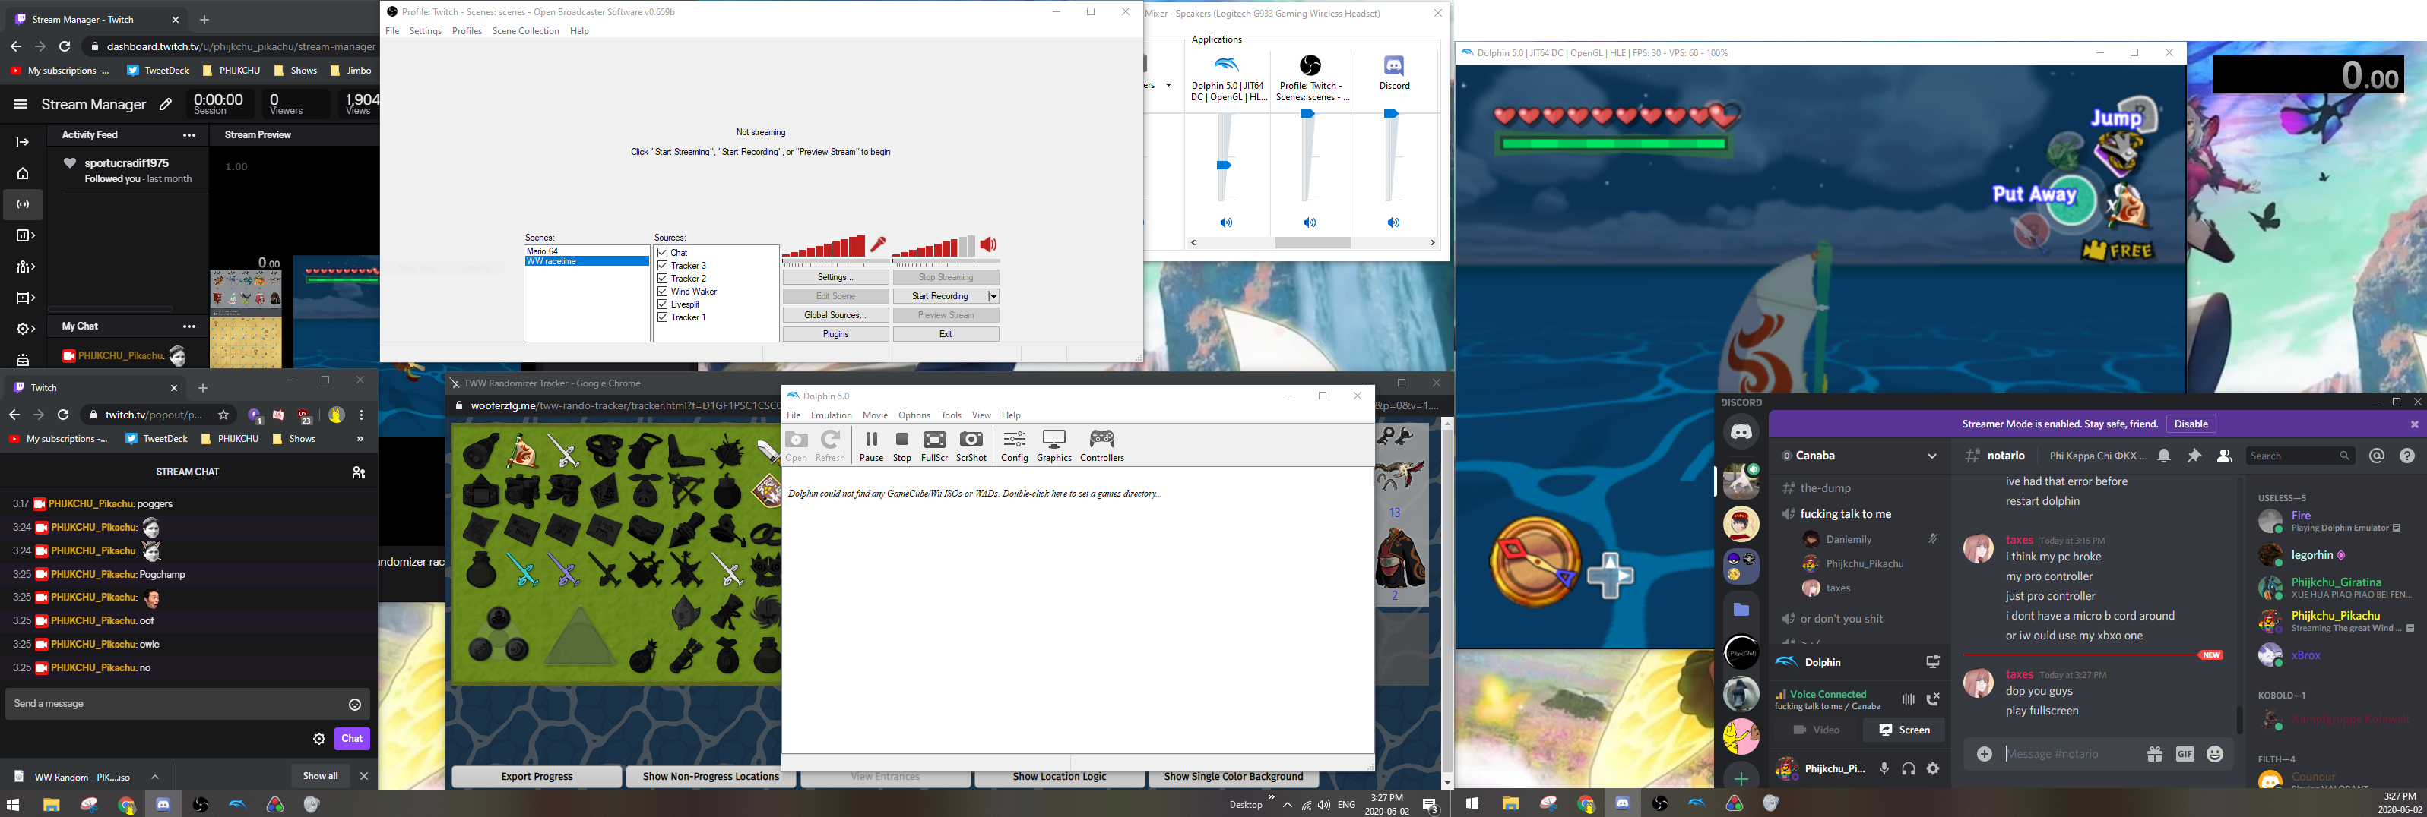Open the GIF picker in Discord
This screenshot has width=2427, height=817.
point(2185,754)
